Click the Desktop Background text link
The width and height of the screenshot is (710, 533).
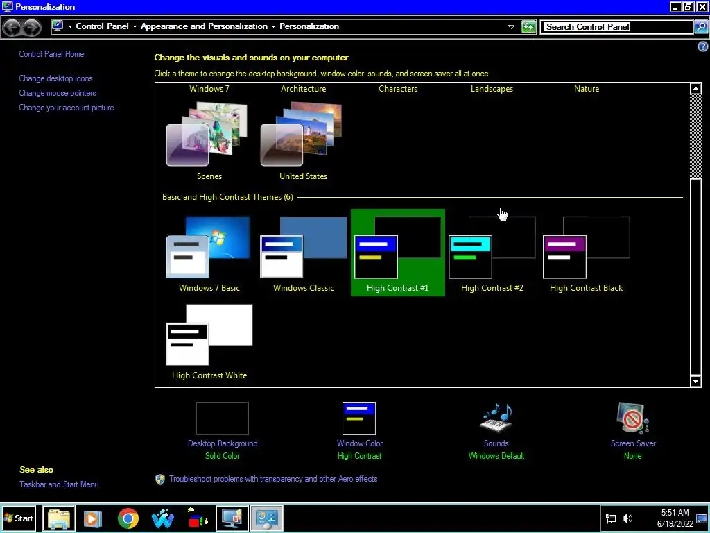pos(223,443)
